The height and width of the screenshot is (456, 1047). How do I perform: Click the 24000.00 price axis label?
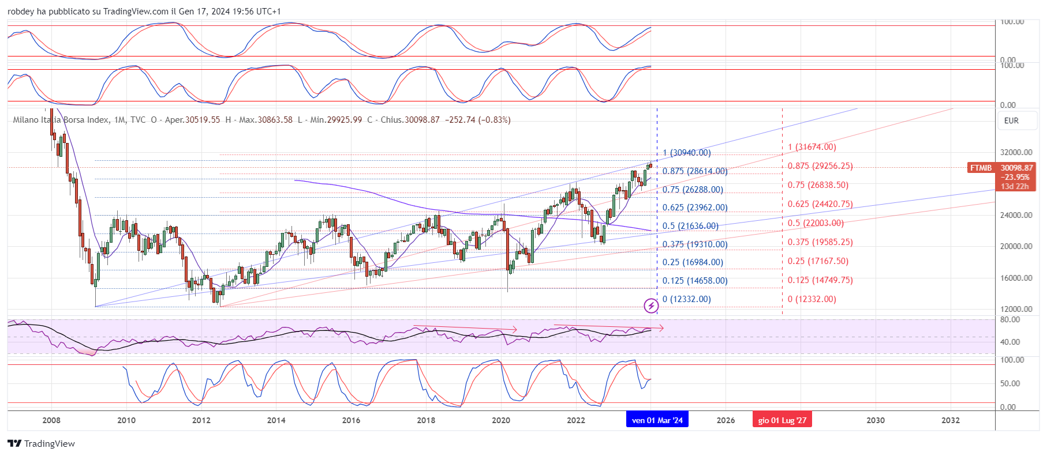(1016, 216)
